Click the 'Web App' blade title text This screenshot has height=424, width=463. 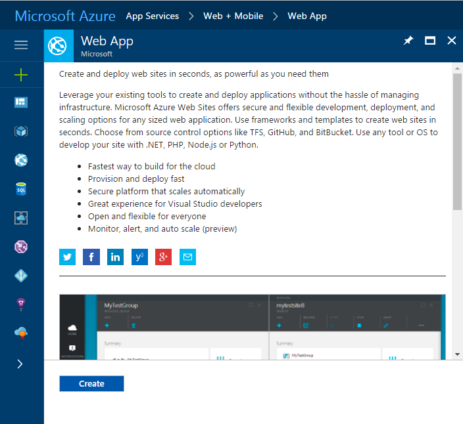point(107,41)
